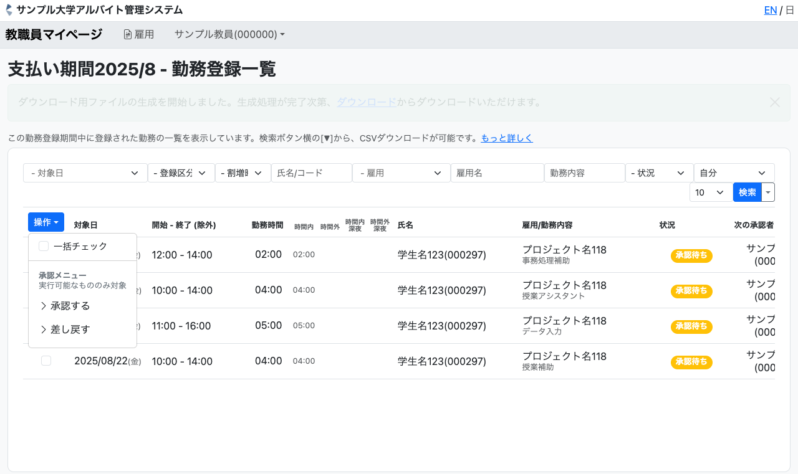Click 学生名123(000297) in the 授業補助 row
The width and height of the screenshot is (798, 474).
click(x=442, y=361)
